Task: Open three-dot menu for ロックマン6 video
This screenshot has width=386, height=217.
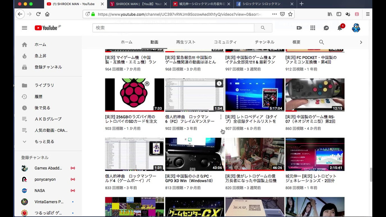Action: 221,117
